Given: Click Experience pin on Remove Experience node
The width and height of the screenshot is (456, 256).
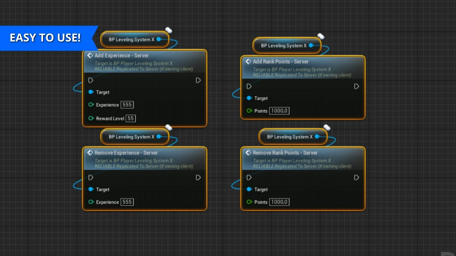Looking at the screenshot, I should click(x=91, y=202).
